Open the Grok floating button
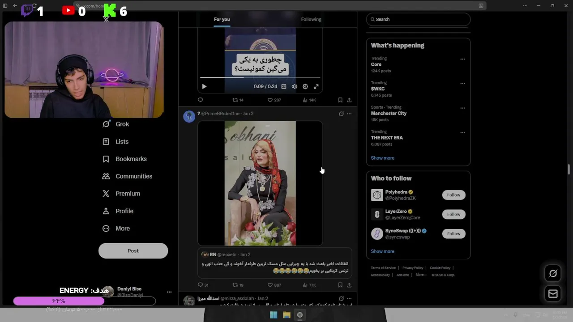573x322 pixels. 553,273
